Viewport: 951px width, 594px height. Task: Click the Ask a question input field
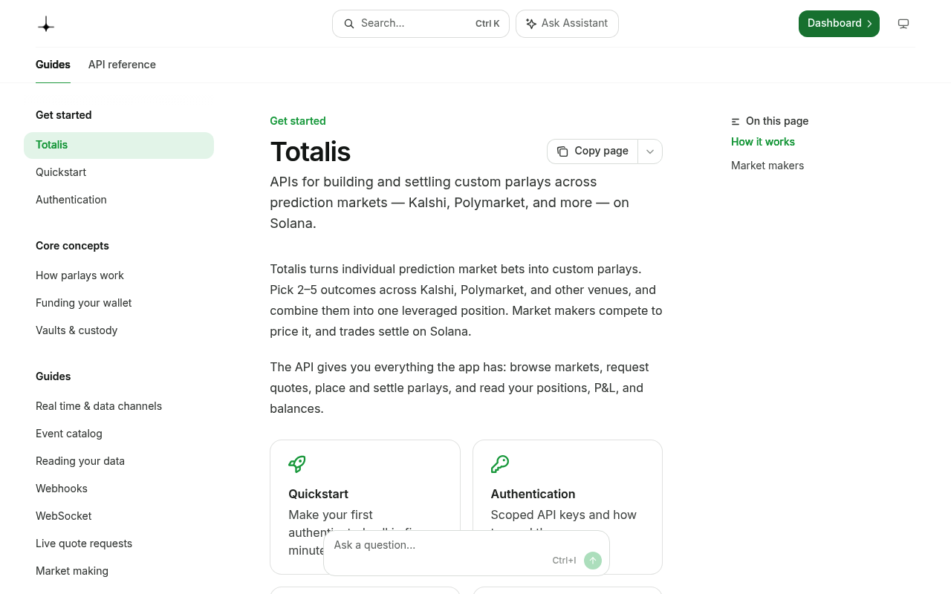[x=438, y=545]
